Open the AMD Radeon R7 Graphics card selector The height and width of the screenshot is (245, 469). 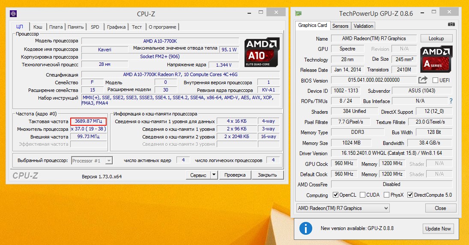coord(343,208)
